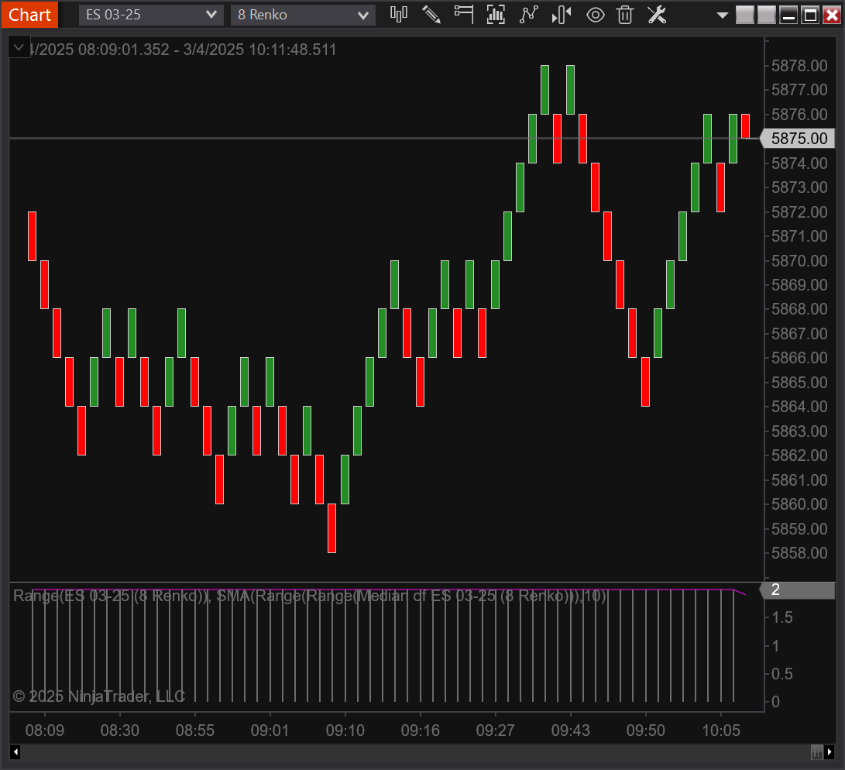The height and width of the screenshot is (770, 845).
Task: Click the 5875.00 current price marker
Action: pos(798,139)
